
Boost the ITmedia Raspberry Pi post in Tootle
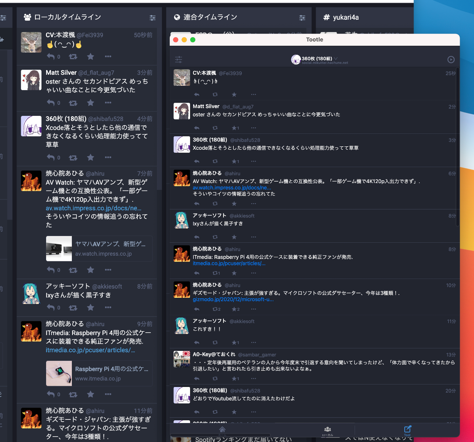(215, 273)
